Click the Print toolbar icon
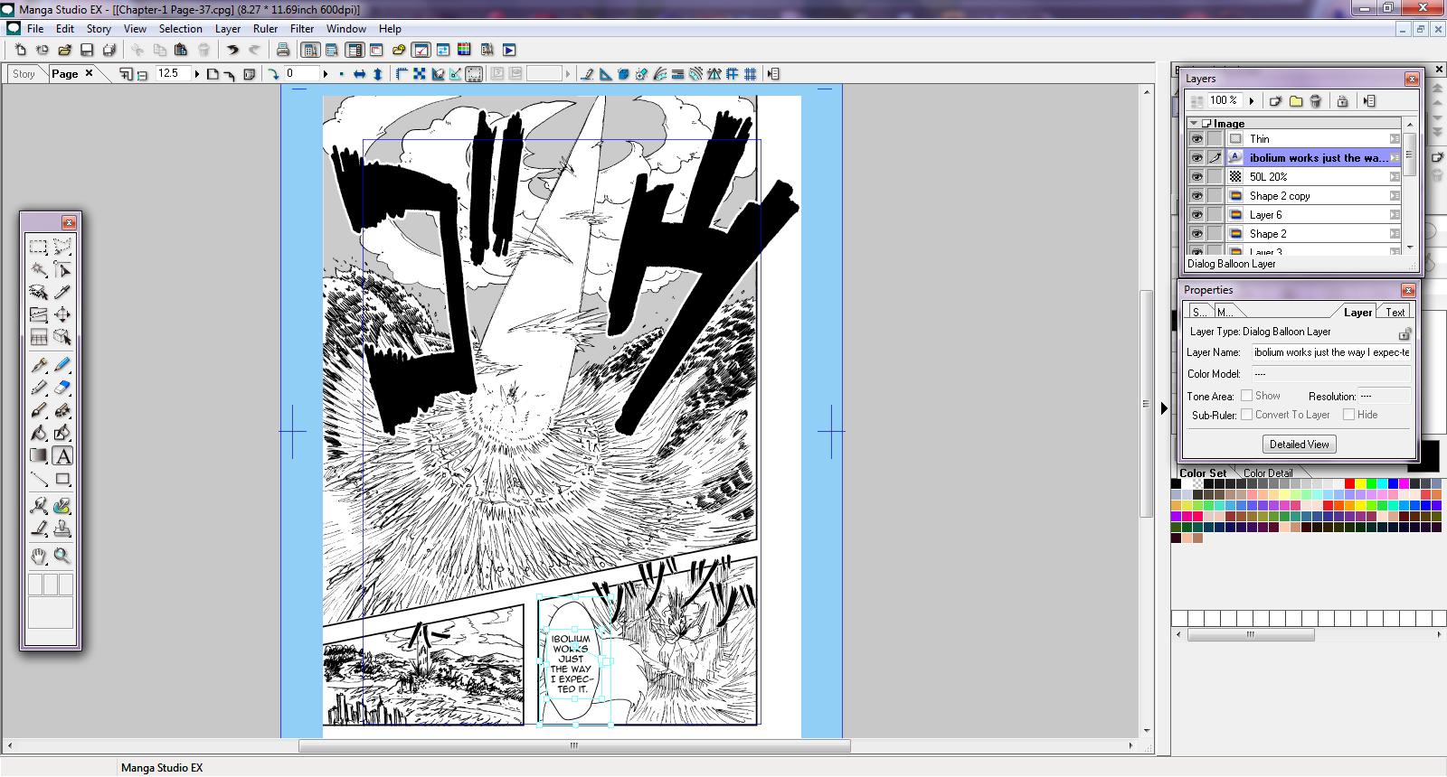The height and width of the screenshot is (777, 1447). coord(283,50)
